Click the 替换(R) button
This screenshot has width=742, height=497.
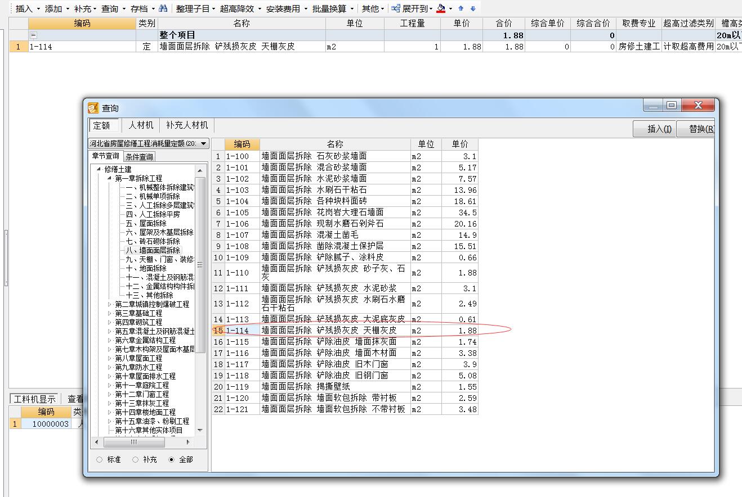pos(697,129)
